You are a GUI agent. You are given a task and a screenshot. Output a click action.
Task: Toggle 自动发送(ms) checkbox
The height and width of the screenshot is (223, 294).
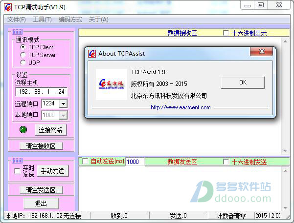[85, 161]
